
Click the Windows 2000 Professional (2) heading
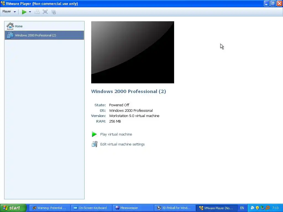pyautogui.click(x=129, y=91)
